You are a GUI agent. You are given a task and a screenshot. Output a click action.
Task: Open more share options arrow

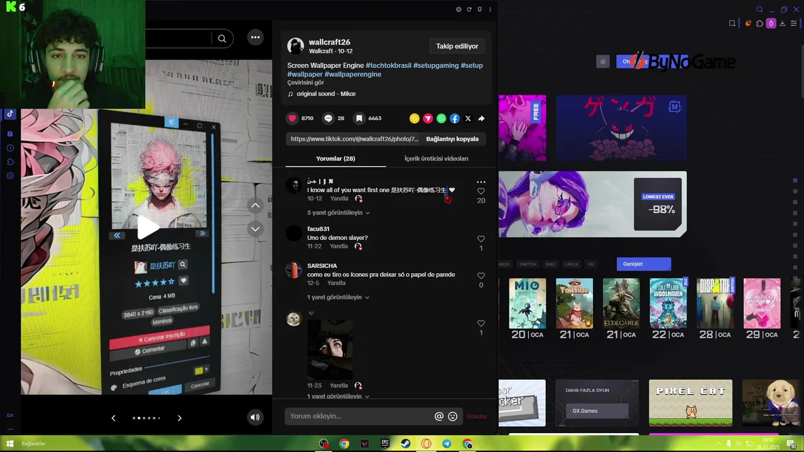tap(481, 119)
